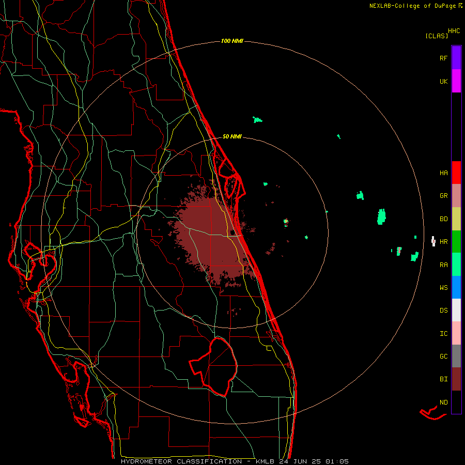The image size is (465, 465).
Task: Click the GR legend label
Action: coord(443,196)
